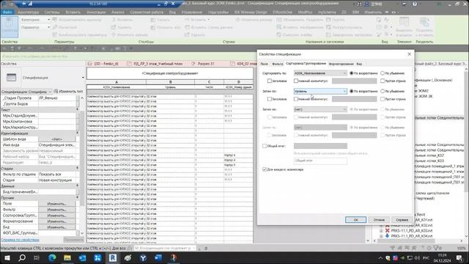This screenshot has height=264, width=469.
Task: Switch to Фильтр tab in dialog
Action: click(x=277, y=64)
